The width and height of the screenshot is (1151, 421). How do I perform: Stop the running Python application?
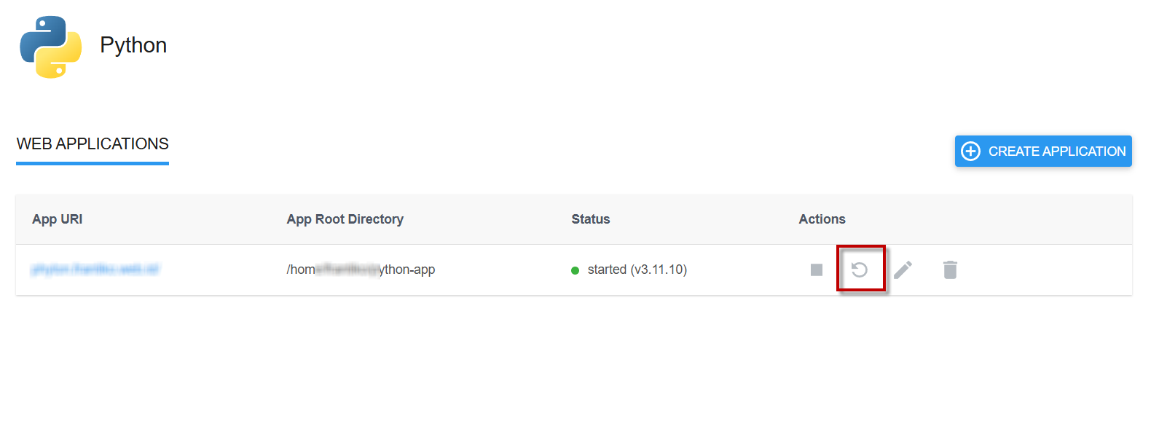817,269
